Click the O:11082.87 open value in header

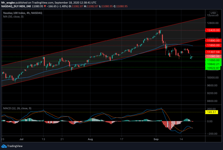click(76, 6)
